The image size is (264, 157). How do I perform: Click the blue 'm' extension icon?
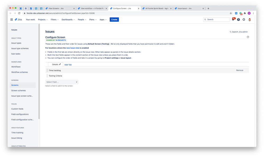pyautogui.click(x=236, y=13)
